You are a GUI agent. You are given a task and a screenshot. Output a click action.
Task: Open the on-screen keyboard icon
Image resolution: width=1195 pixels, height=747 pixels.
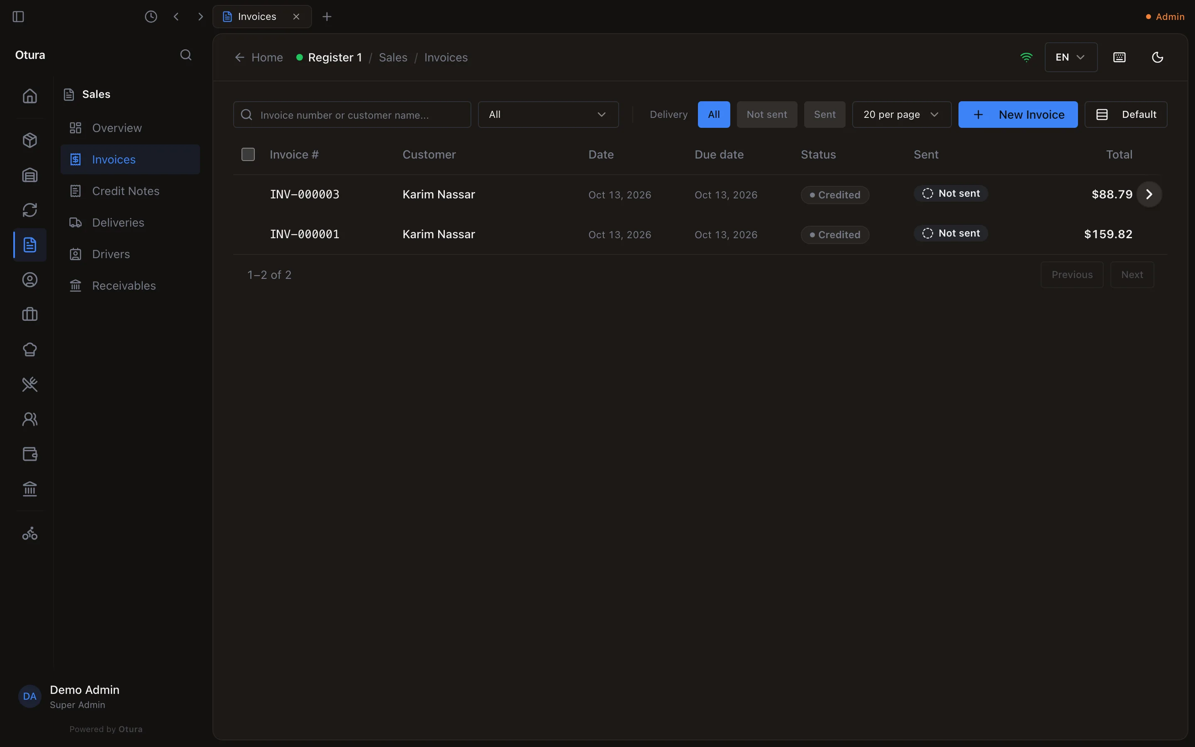tap(1119, 57)
